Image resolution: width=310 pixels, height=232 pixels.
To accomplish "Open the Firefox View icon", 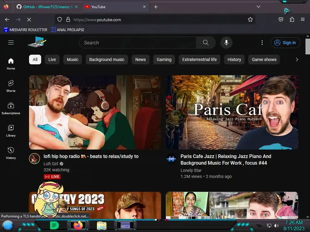I will 6,7.
